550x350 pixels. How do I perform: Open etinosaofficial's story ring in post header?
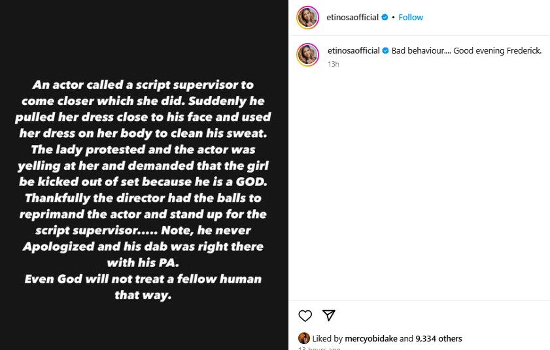308,18
